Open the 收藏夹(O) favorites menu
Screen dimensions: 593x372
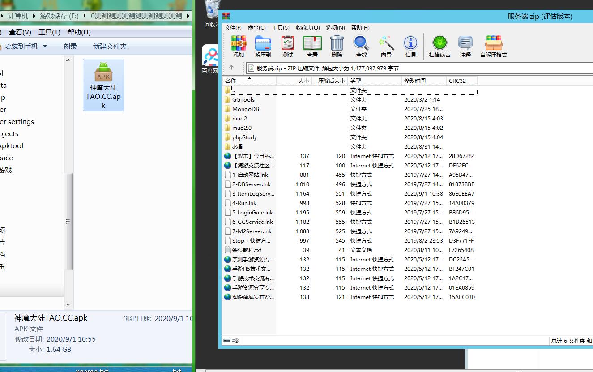(x=307, y=27)
